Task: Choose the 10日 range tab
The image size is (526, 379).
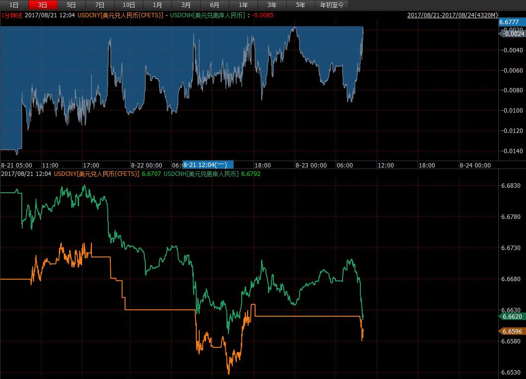Action: [x=129, y=5]
